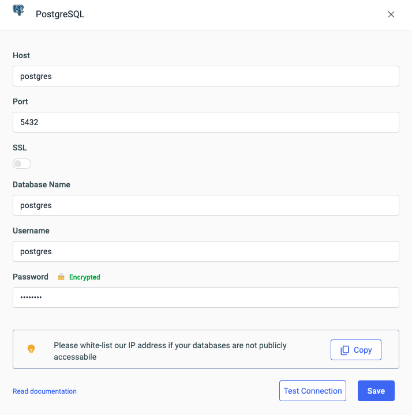Click the PostgreSQL dialog title text
The height and width of the screenshot is (415, 412).
pyautogui.click(x=60, y=14)
